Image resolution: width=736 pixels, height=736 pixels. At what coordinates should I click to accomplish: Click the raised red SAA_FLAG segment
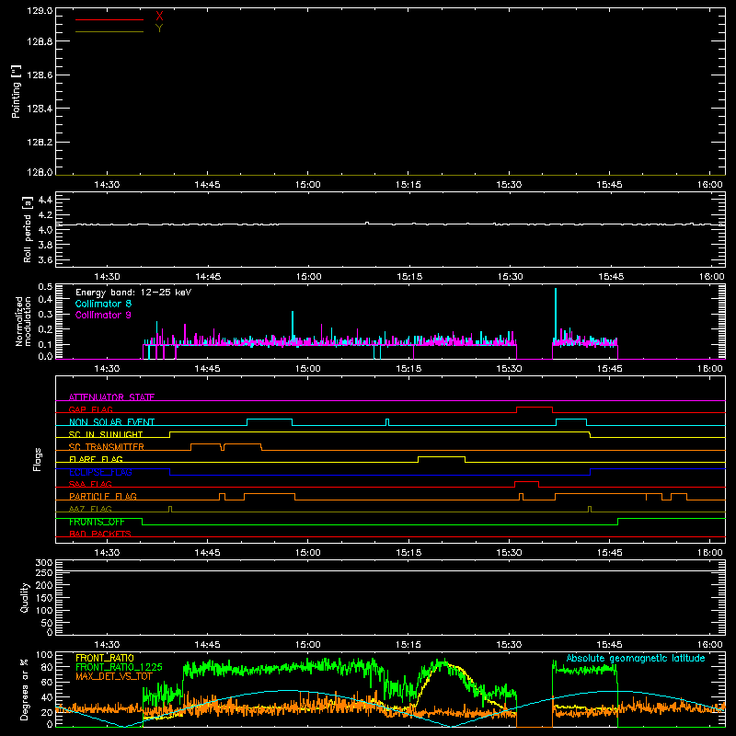pyautogui.click(x=526, y=481)
